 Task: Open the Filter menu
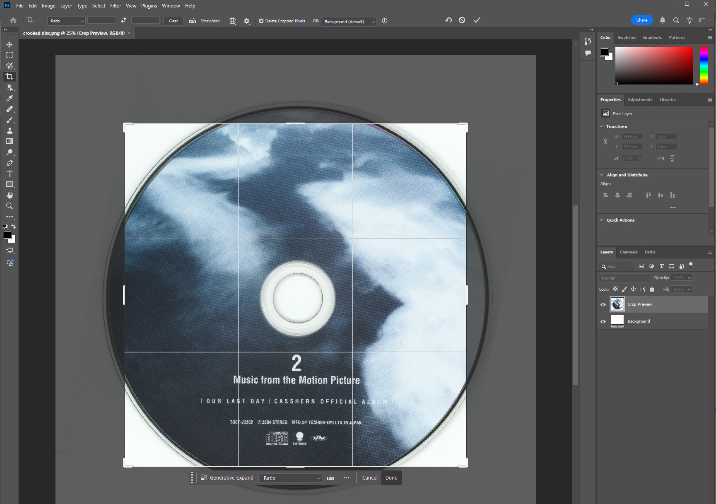[x=116, y=6]
